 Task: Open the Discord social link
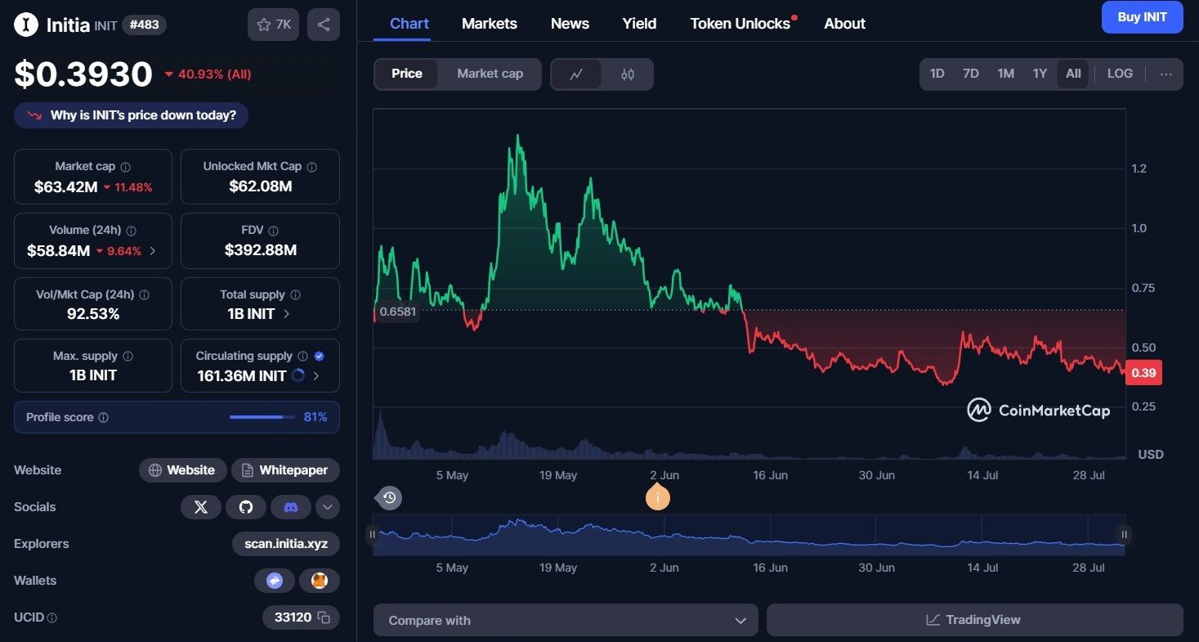[x=291, y=507]
